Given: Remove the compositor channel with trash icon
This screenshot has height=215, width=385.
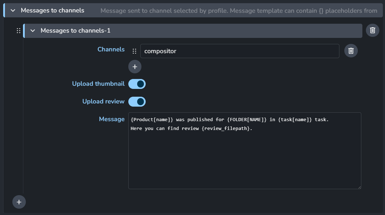Looking at the screenshot, I should coord(351,51).
